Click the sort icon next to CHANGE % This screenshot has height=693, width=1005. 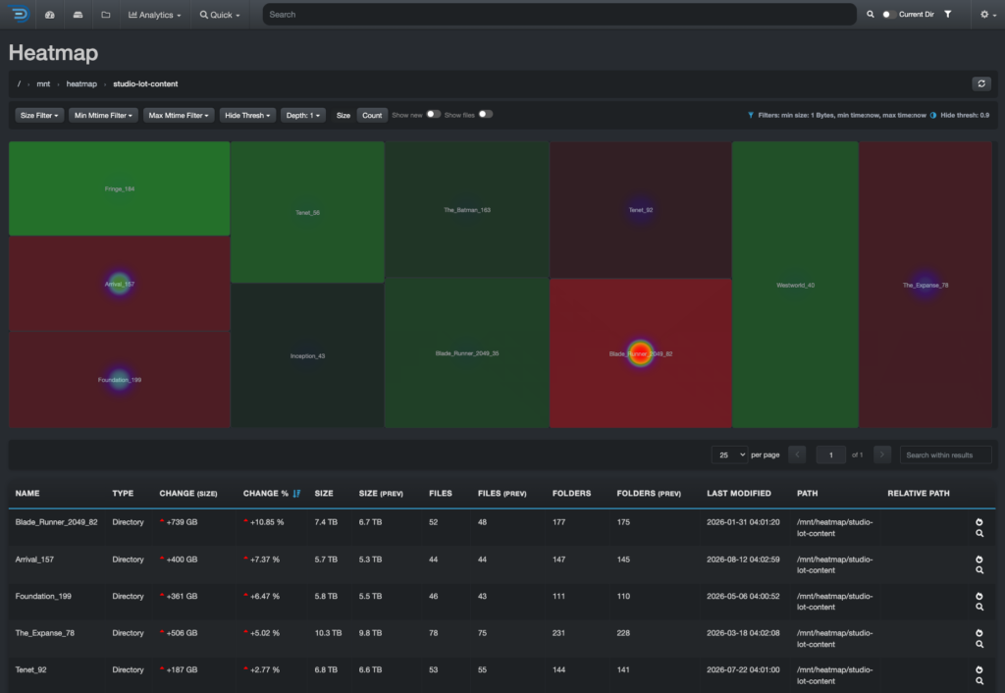click(296, 494)
